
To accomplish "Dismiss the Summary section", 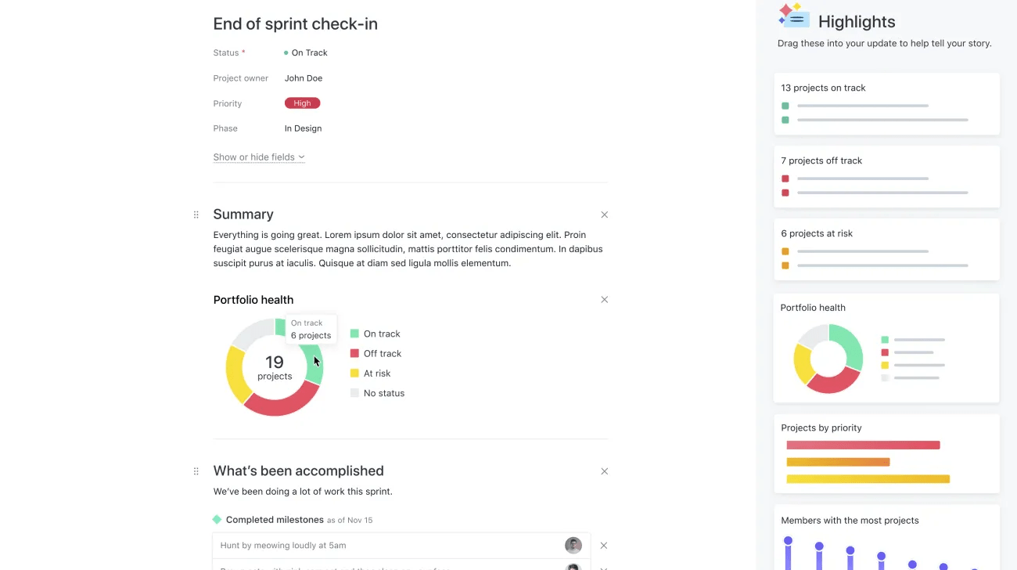I will (x=604, y=214).
